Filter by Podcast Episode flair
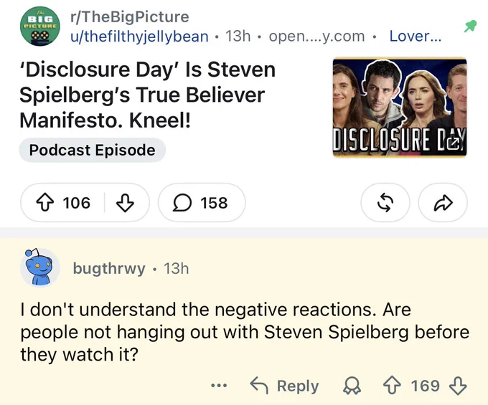Screen dimensions: 488x405 92,150
